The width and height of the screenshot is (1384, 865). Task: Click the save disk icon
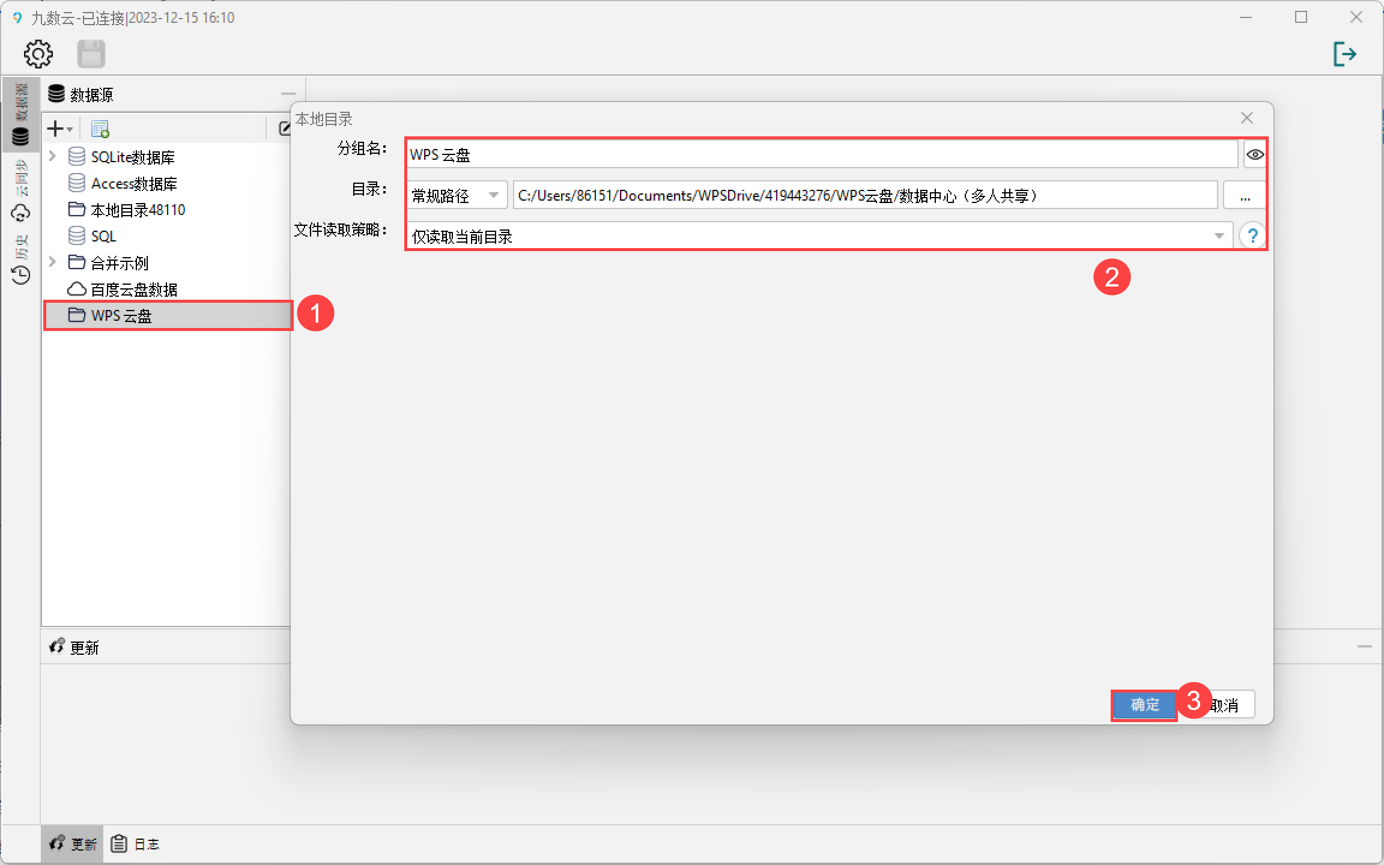[x=91, y=54]
